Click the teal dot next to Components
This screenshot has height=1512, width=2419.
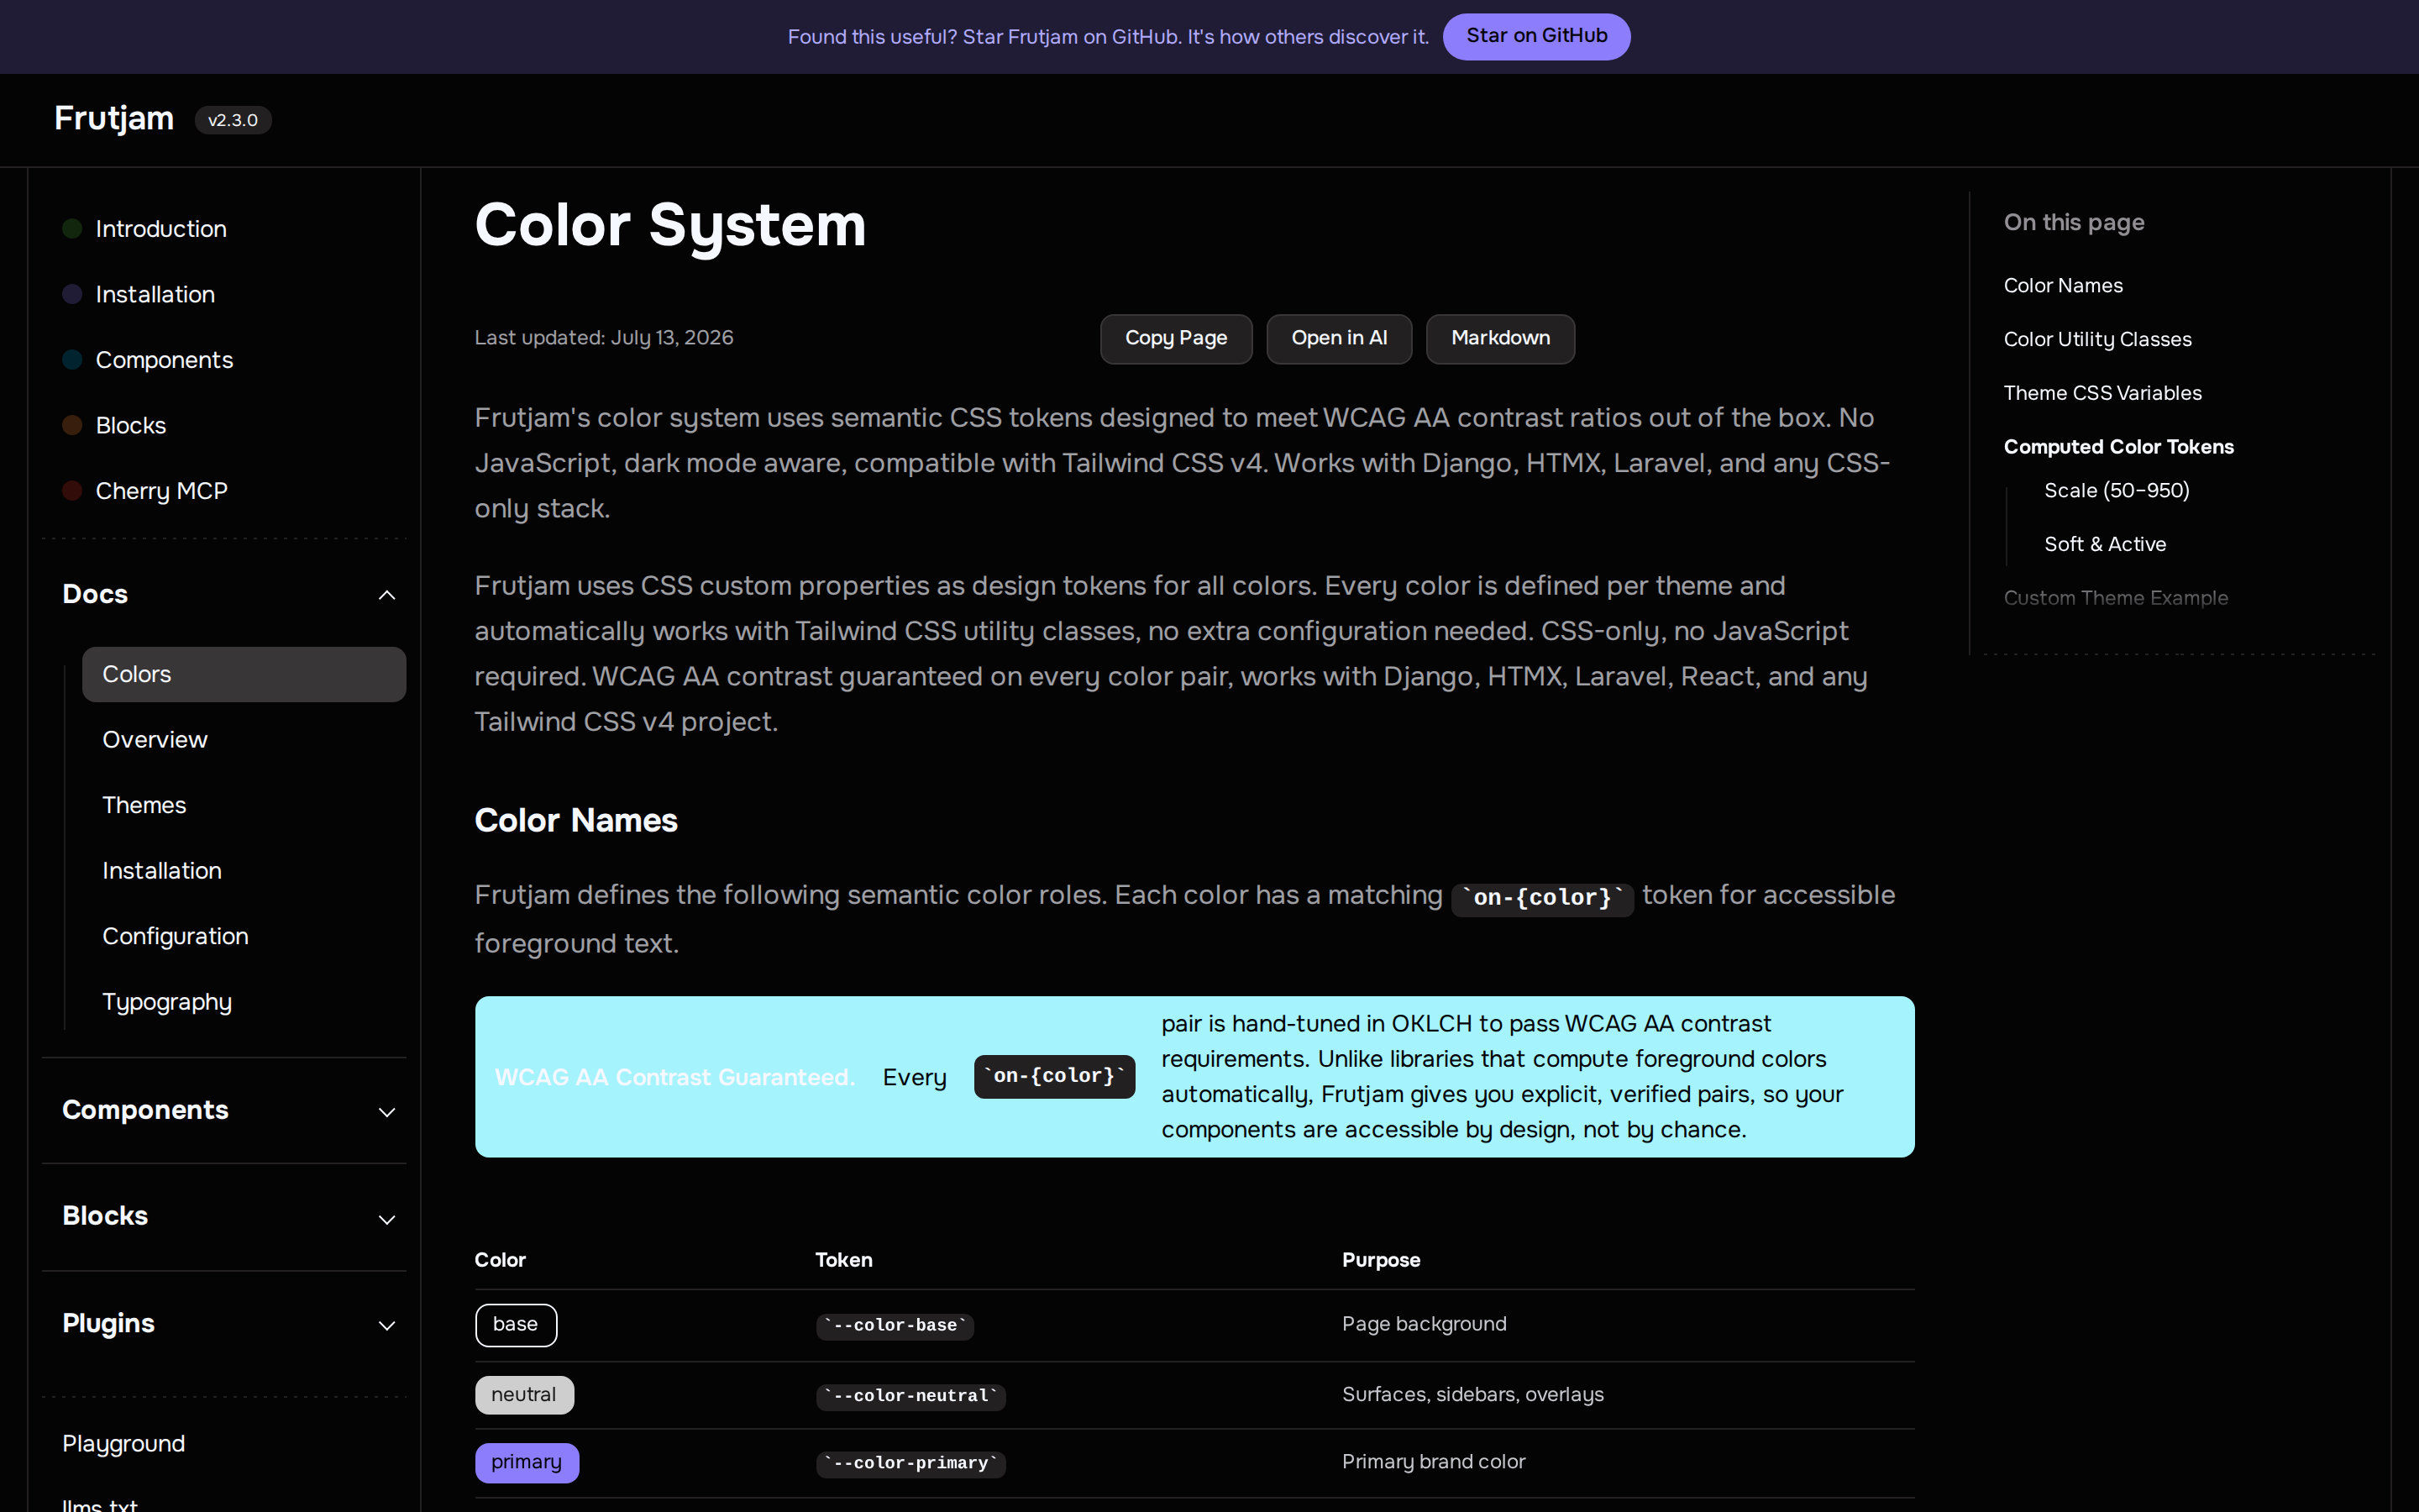pyautogui.click(x=72, y=360)
